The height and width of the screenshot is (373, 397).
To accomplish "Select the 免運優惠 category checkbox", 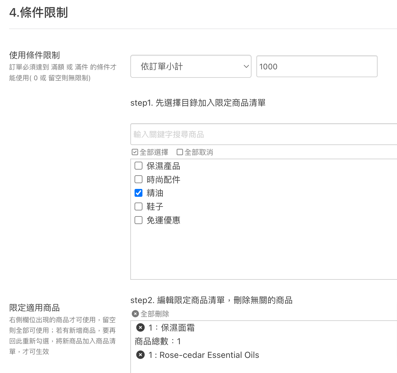I will tap(138, 220).
